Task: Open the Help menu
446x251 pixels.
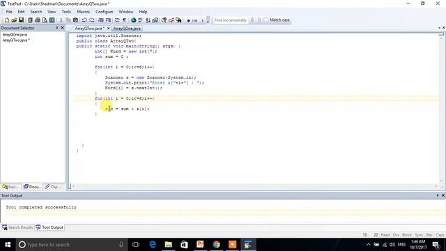Action: click(143, 12)
